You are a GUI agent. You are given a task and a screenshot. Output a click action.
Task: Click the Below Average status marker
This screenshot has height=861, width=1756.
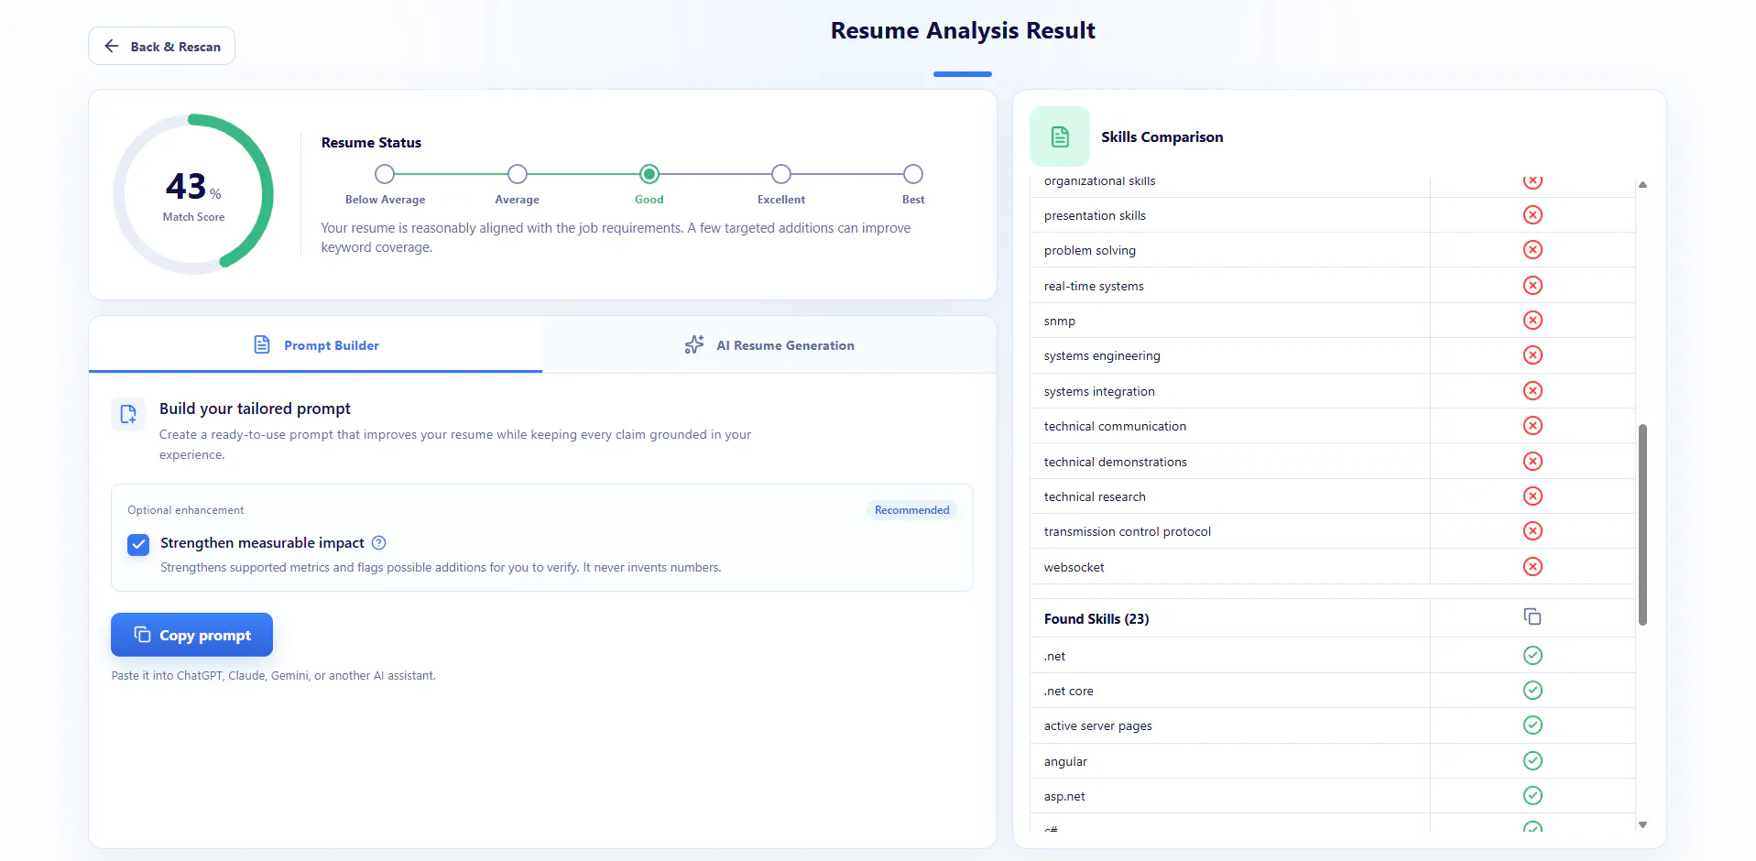[385, 174]
